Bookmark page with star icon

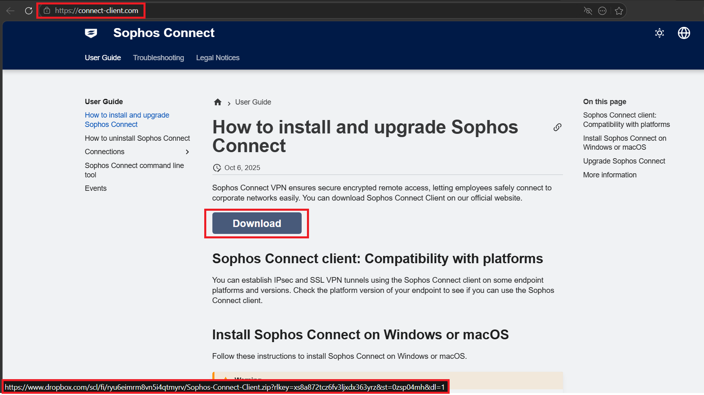pyautogui.click(x=619, y=11)
